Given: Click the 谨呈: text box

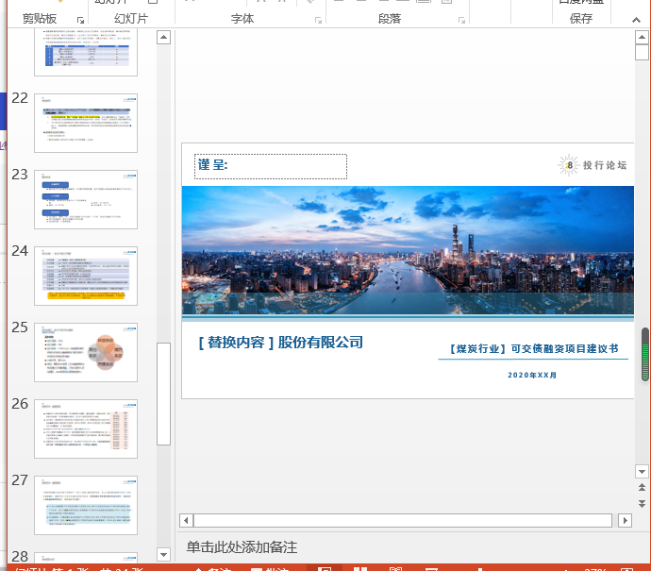Looking at the screenshot, I should pos(270,166).
